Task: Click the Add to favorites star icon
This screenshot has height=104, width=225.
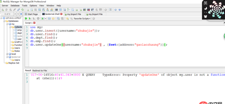Action: tap(67, 19)
